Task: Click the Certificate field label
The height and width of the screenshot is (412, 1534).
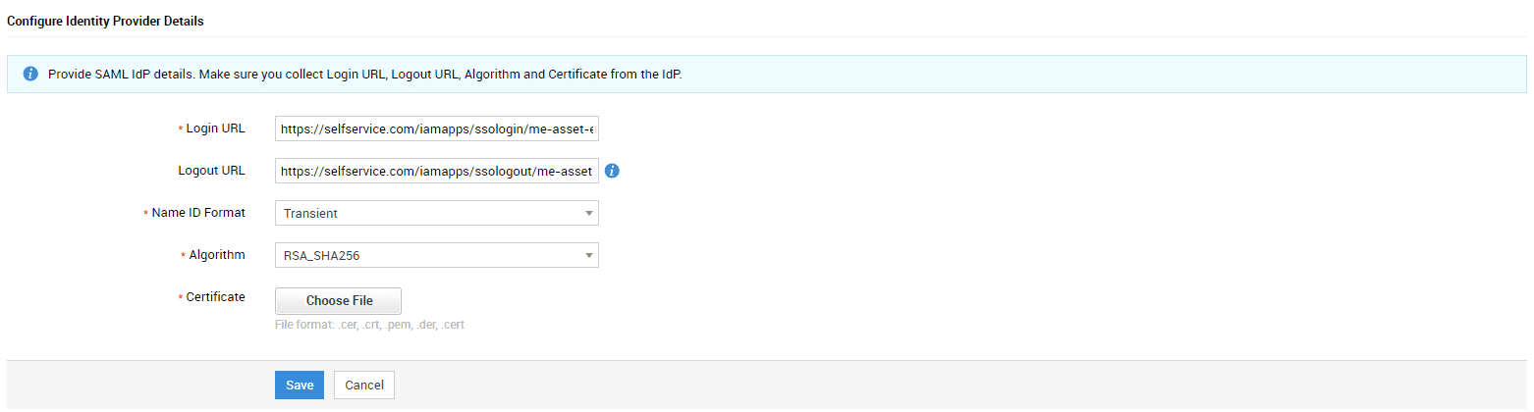Action: point(215,297)
